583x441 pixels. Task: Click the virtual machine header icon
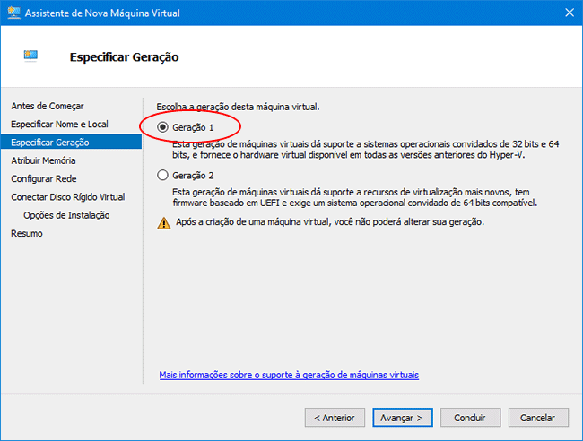pos(31,56)
